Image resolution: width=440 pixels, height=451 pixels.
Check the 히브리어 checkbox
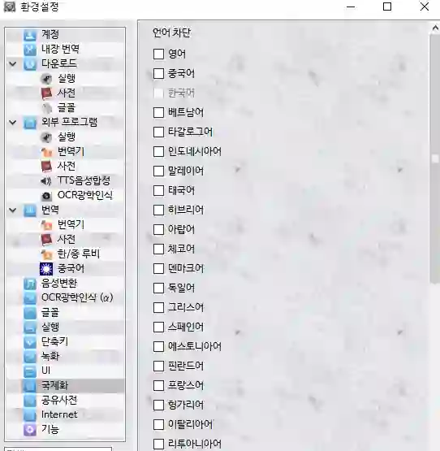(x=158, y=210)
